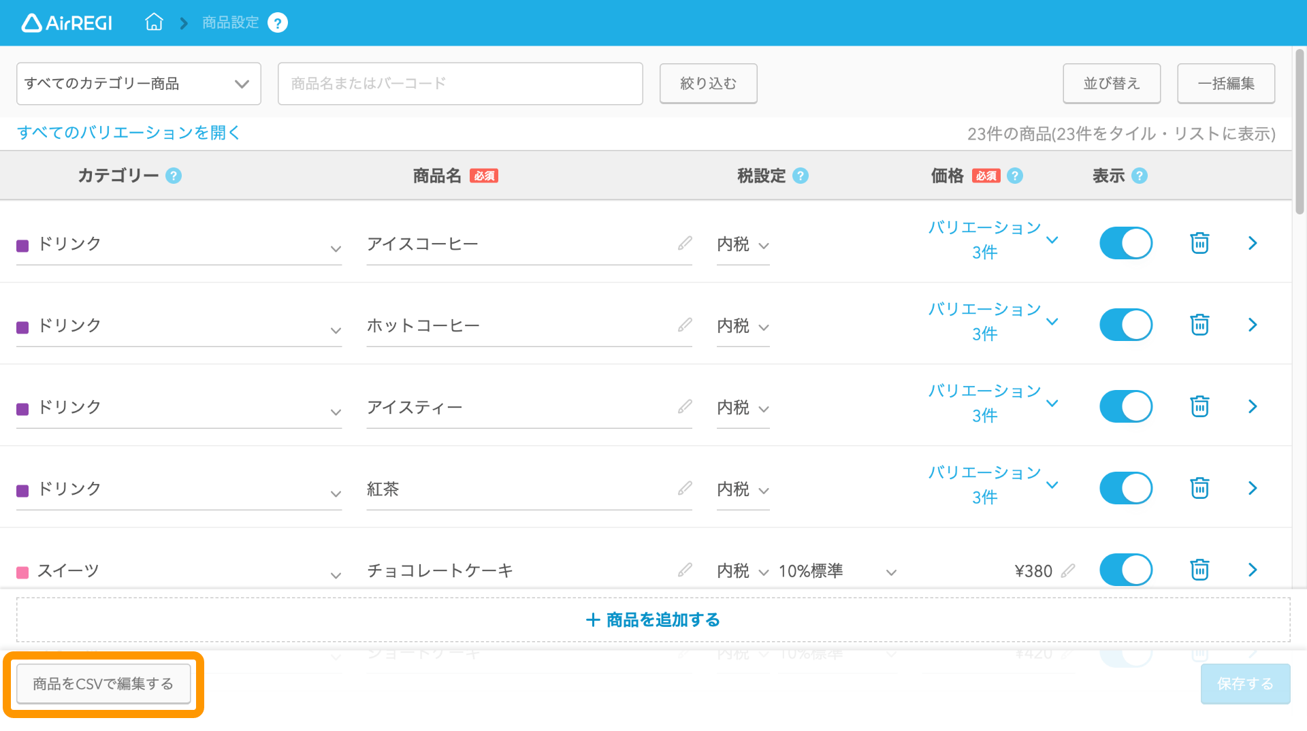Click the trash icon on the 紅茶 row
Image resolution: width=1307 pixels, height=731 pixels.
pyautogui.click(x=1199, y=488)
